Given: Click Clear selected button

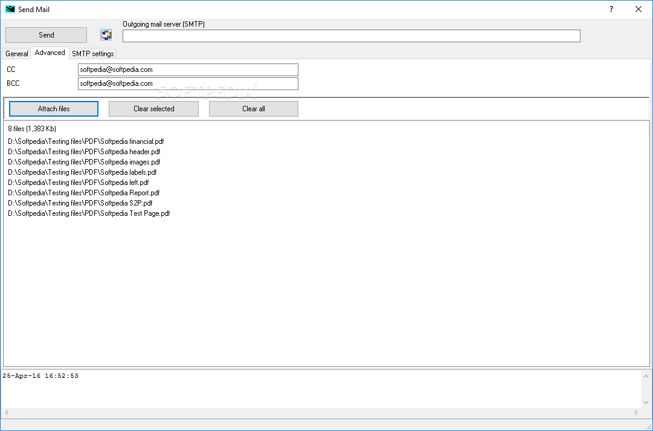Looking at the screenshot, I should pyautogui.click(x=153, y=109).
